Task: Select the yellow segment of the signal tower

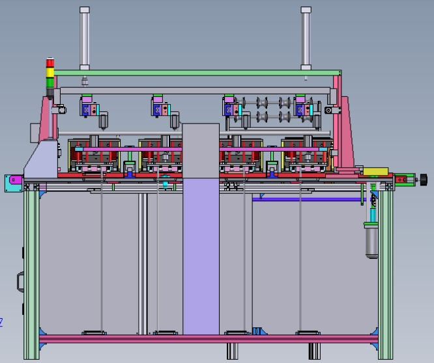Action: pos(50,72)
